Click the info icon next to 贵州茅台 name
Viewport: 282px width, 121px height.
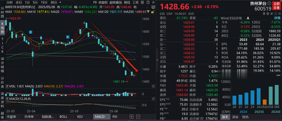tap(269, 3)
